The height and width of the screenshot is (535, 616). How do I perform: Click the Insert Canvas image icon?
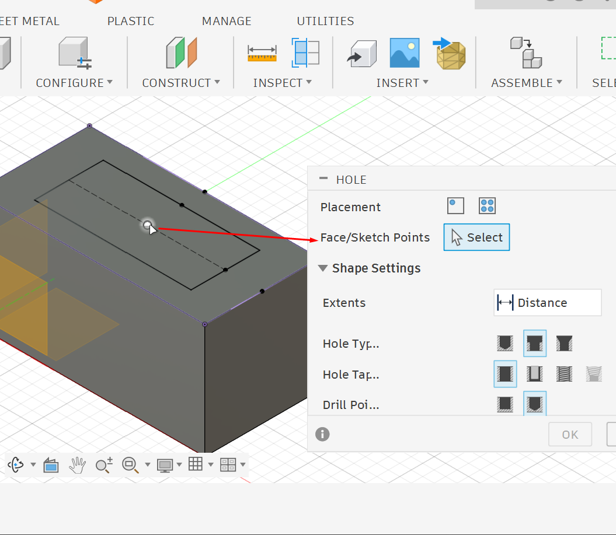405,53
